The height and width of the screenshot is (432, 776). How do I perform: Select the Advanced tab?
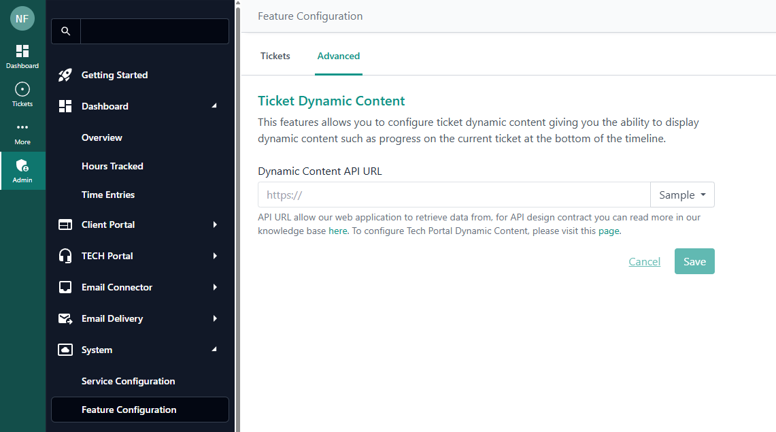339,56
